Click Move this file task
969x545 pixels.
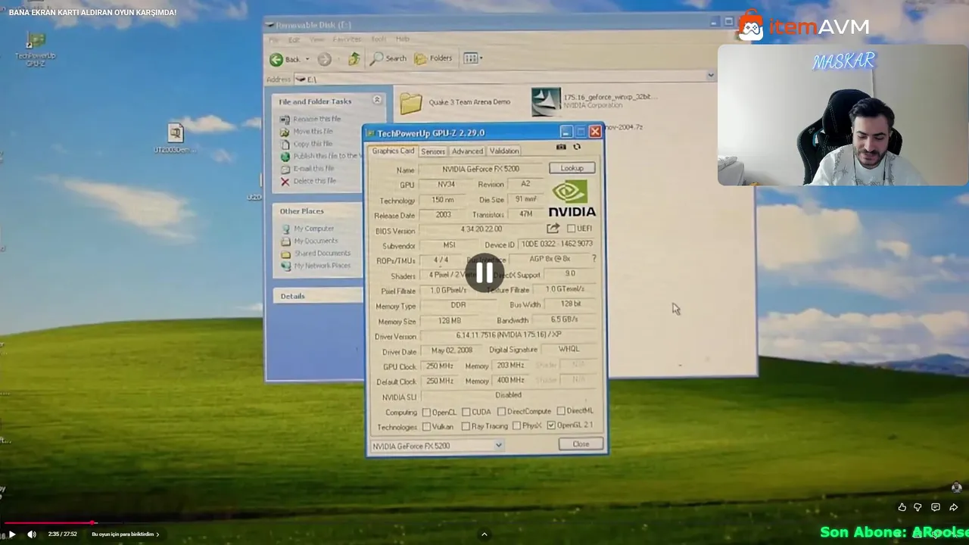[x=307, y=131]
